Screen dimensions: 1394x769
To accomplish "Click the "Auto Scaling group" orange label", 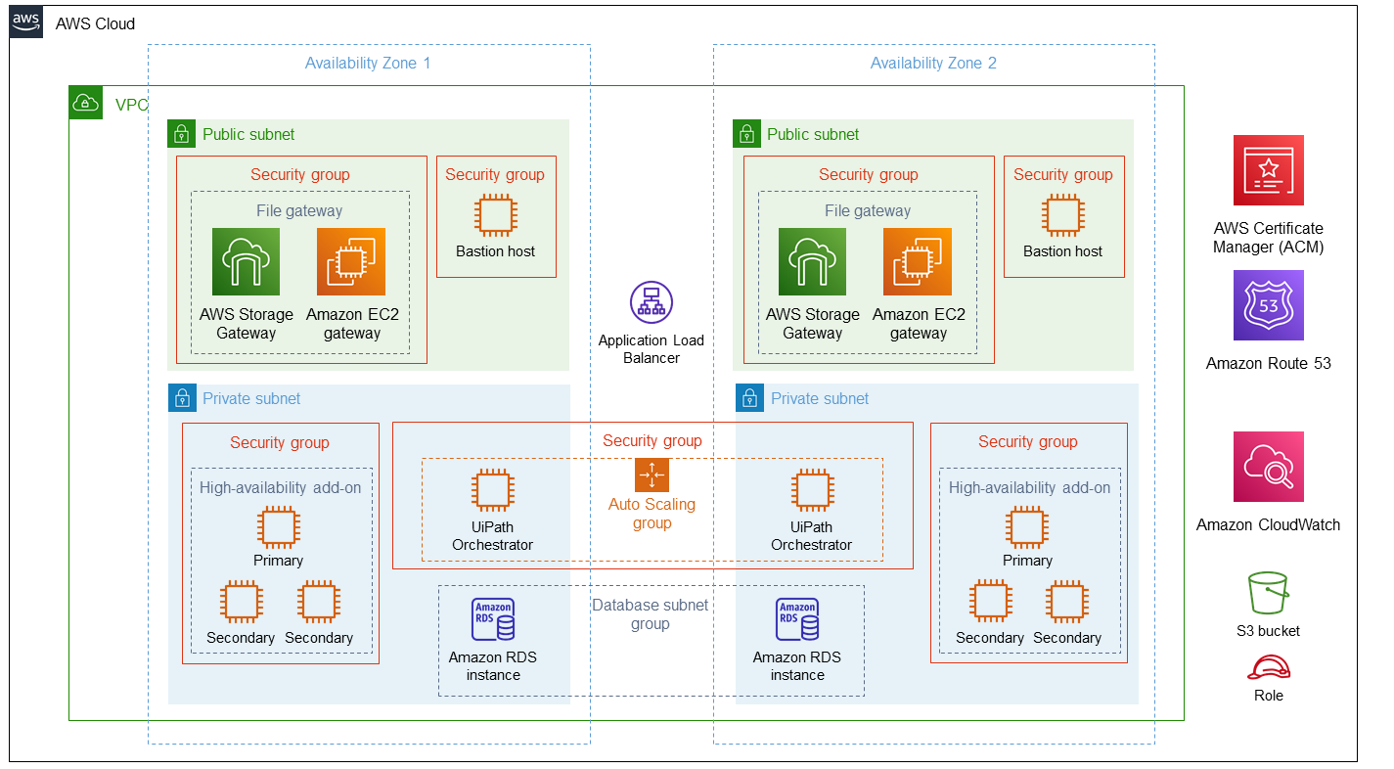I will 652,514.
